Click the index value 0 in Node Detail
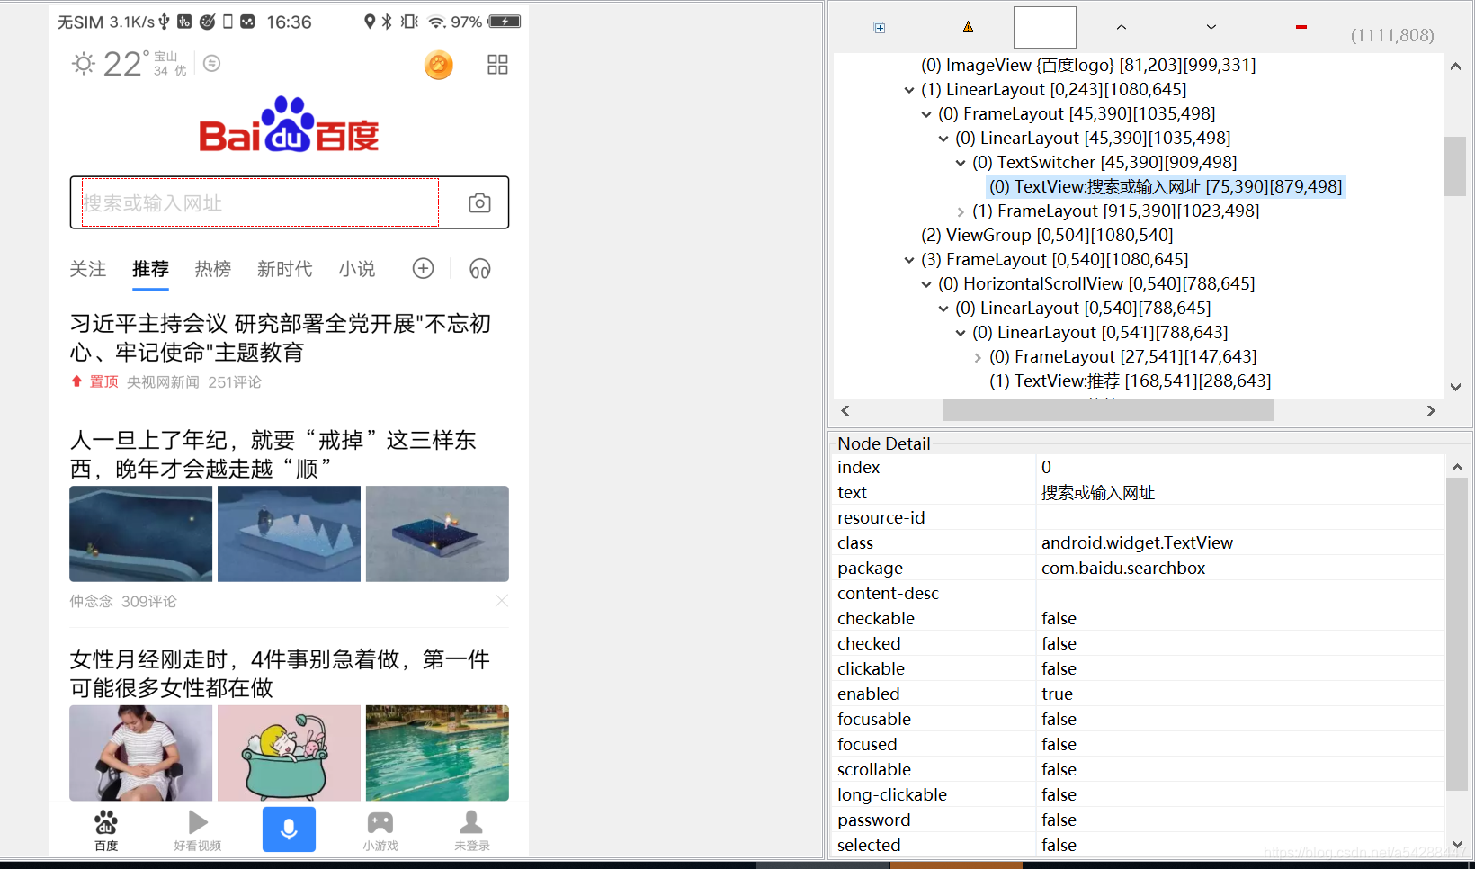The width and height of the screenshot is (1475, 869). point(1046,467)
